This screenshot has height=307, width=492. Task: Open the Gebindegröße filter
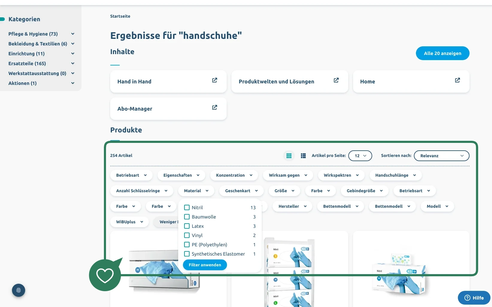click(365, 191)
